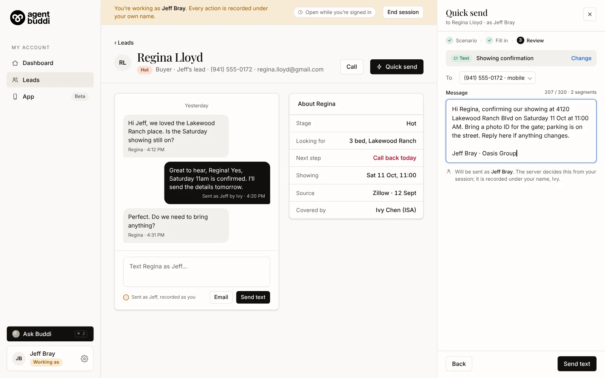Open Quick send with lightning icon
This screenshot has height=378, width=605.
[x=397, y=67]
